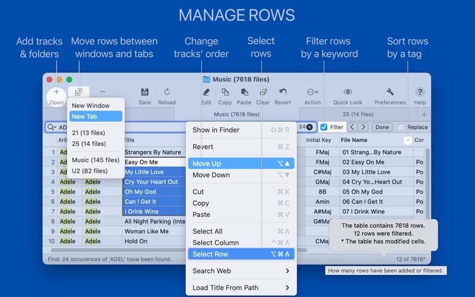Viewport: 475px width, 297px height.
Task: Uncheck the Filter checkbox
Action: click(x=324, y=127)
